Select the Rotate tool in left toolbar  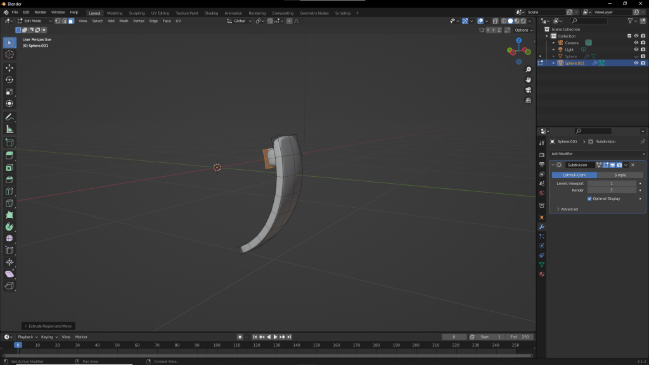pyautogui.click(x=10, y=80)
